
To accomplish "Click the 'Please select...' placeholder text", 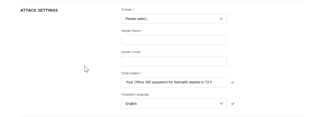I will pyautogui.click(x=137, y=19).
